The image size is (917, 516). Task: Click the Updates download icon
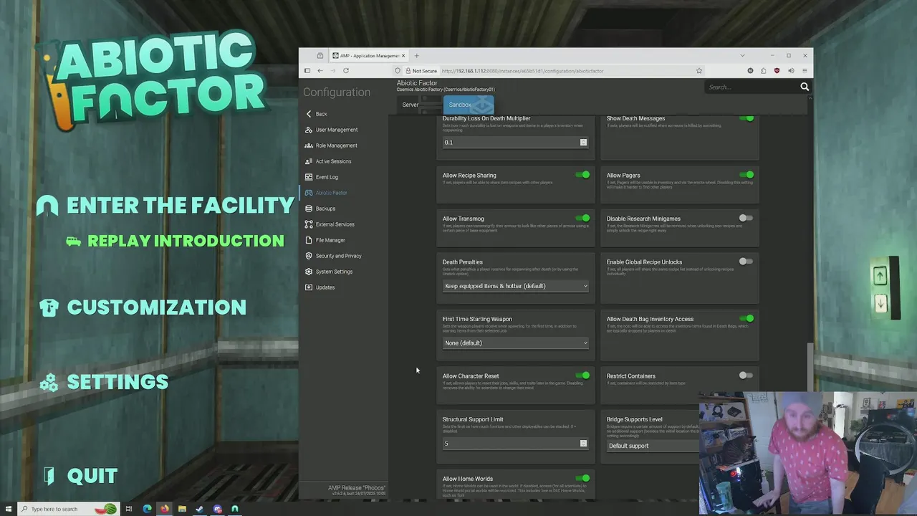tap(309, 287)
